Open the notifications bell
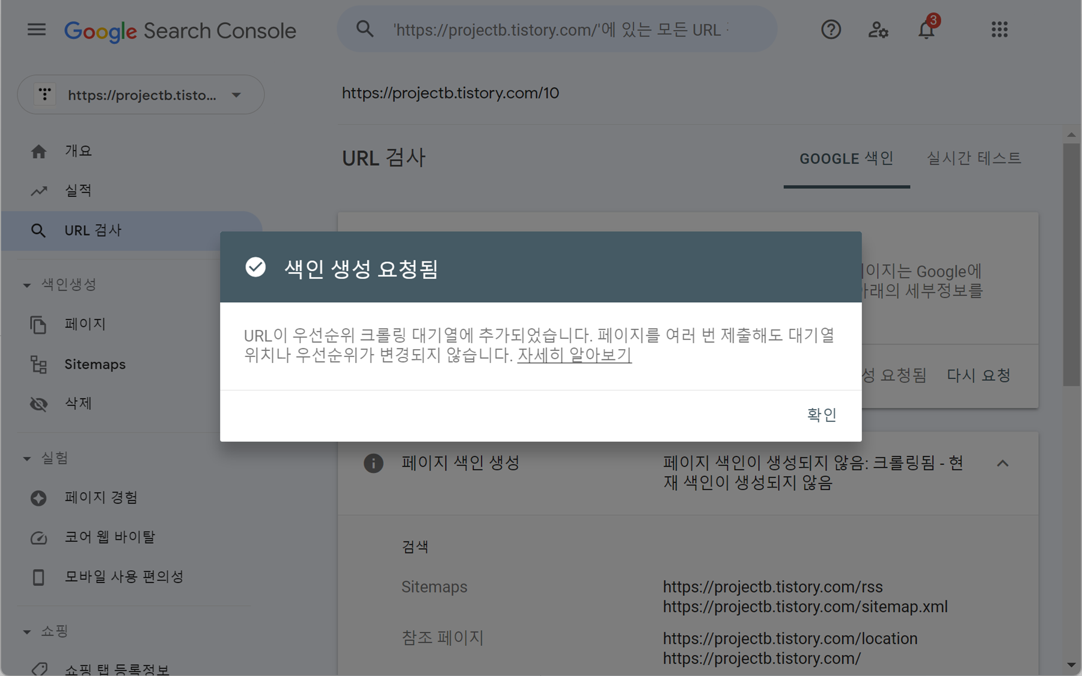The image size is (1082, 676). pyautogui.click(x=926, y=29)
